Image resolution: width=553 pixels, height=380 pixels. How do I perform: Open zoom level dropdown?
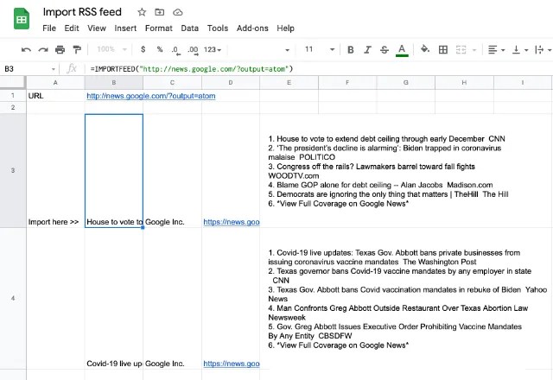coord(111,49)
